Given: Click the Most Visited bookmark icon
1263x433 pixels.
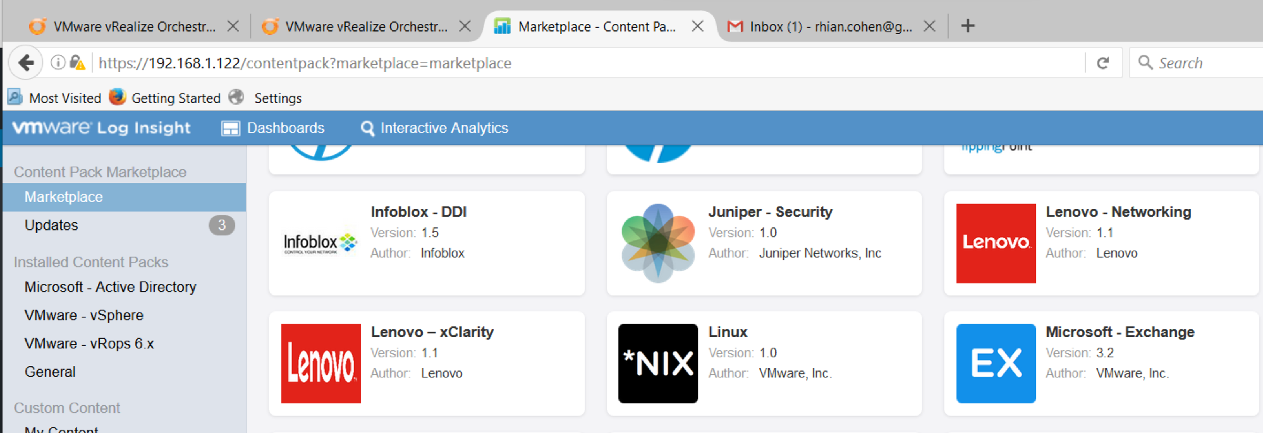Looking at the screenshot, I should coord(15,97).
